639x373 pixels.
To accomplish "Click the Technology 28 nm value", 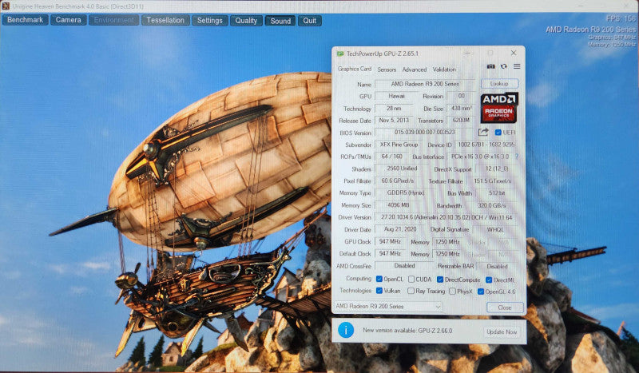I will point(394,109).
